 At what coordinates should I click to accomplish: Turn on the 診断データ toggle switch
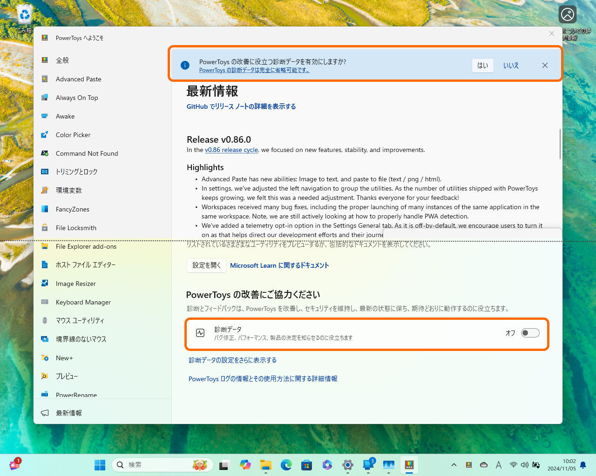tap(530, 333)
